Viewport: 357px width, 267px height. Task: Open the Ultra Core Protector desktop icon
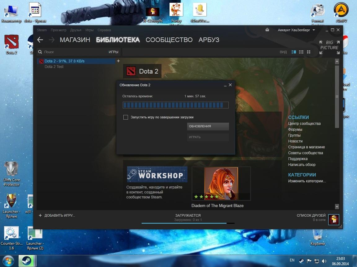[11, 174]
